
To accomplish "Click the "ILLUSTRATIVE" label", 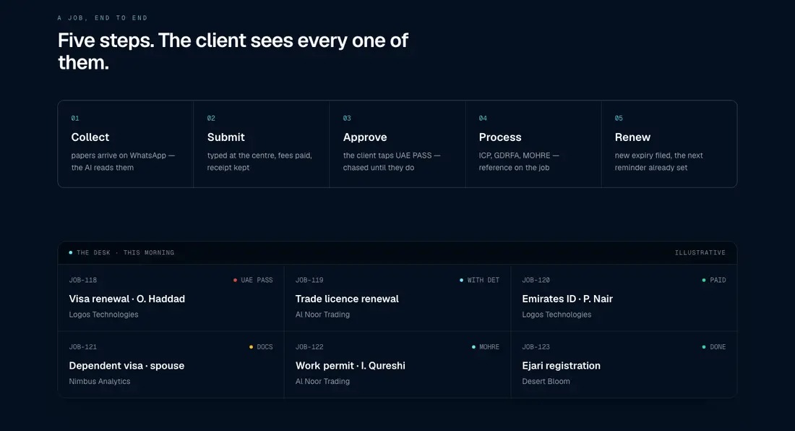I will coord(700,252).
